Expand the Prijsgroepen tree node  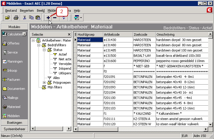click(44, 83)
